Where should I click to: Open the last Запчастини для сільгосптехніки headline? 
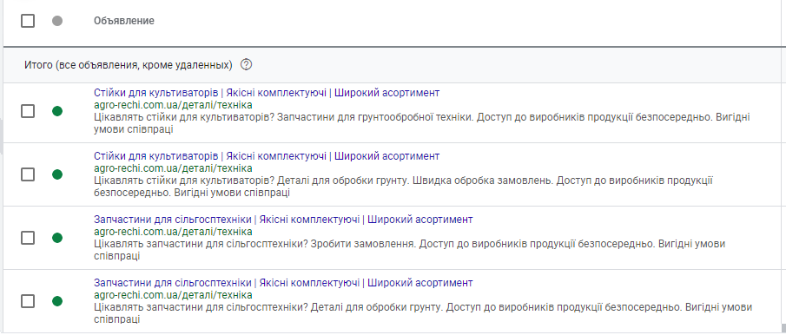pyautogui.click(x=283, y=283)
